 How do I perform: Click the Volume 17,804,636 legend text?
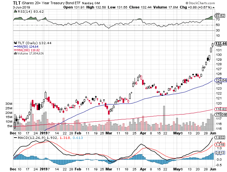pos(30,54)
